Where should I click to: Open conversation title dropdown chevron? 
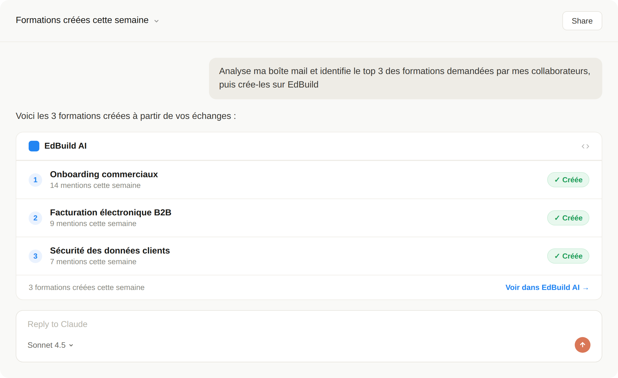(156, 21)
